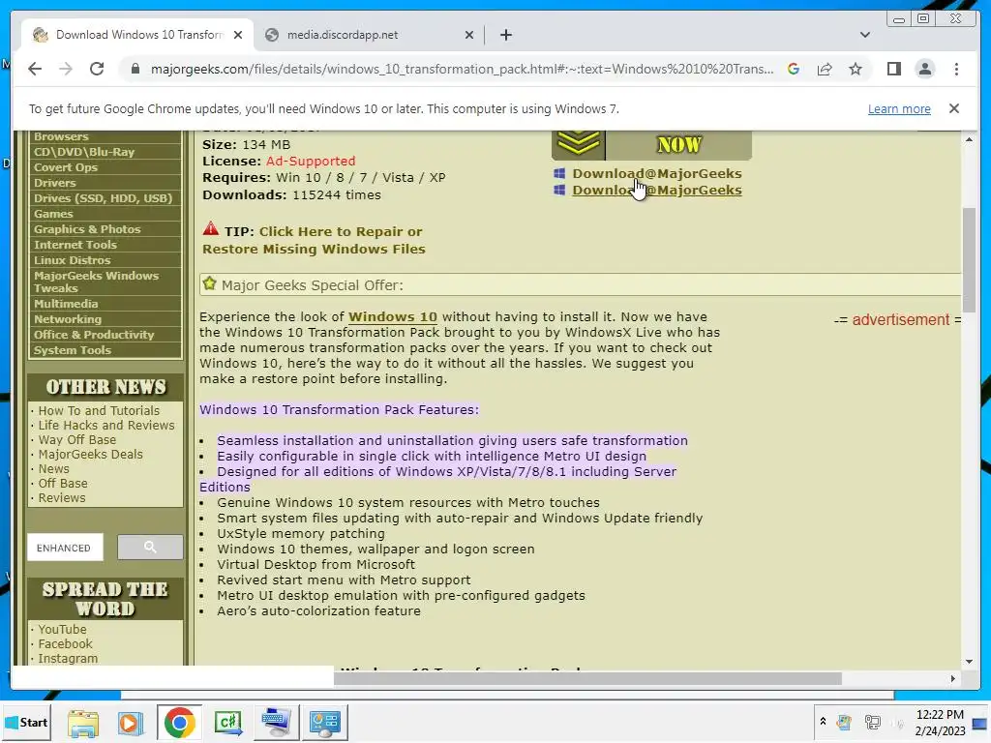Click the horizontal scrollbar right arrow
Screen dimensions: 991x743
click(x=952, y=678)
